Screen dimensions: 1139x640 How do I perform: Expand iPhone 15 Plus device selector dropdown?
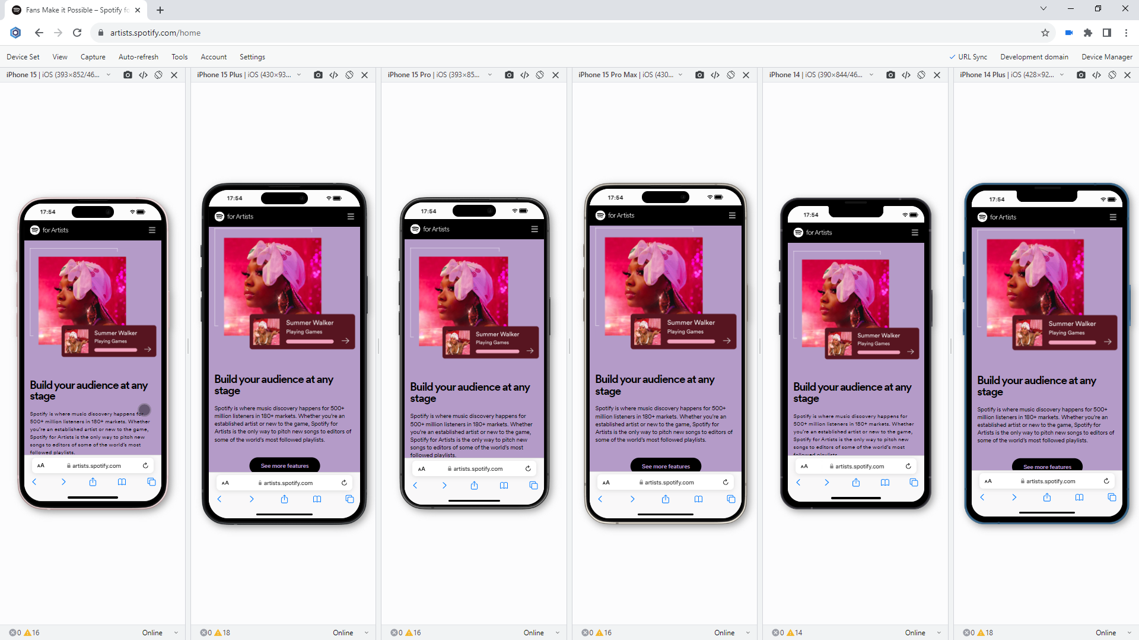point(299,75)
